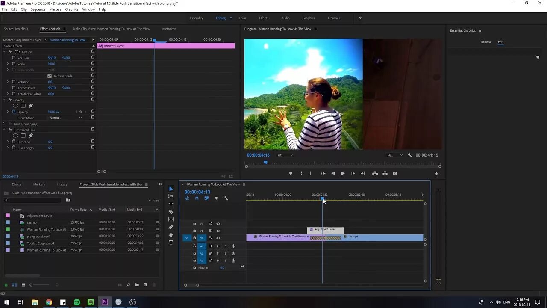The height and width of the screenshot is (308, 547).
Task: Create ellipse mask under Directional Blur
Action: pyautogui.click(x=15, y=136)
